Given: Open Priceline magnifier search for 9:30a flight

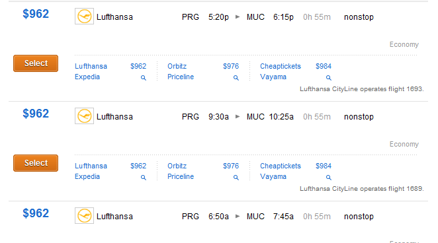Looking at the screenshot, I should pos(236,178).
